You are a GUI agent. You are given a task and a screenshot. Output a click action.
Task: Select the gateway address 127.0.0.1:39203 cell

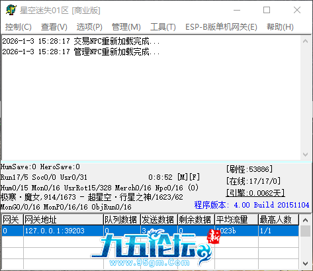click(x=64, y=231)
